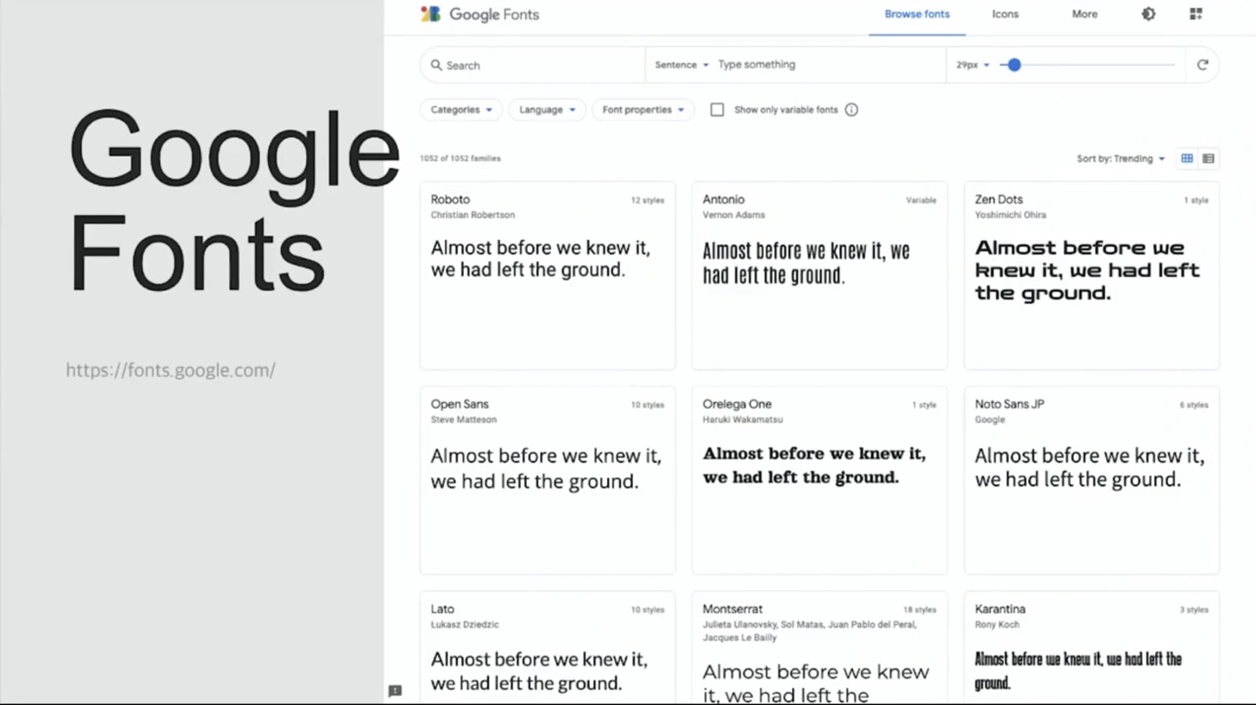Click the feedback icon at bottom left
The image size is (1256, 705).
pos(394,691)
